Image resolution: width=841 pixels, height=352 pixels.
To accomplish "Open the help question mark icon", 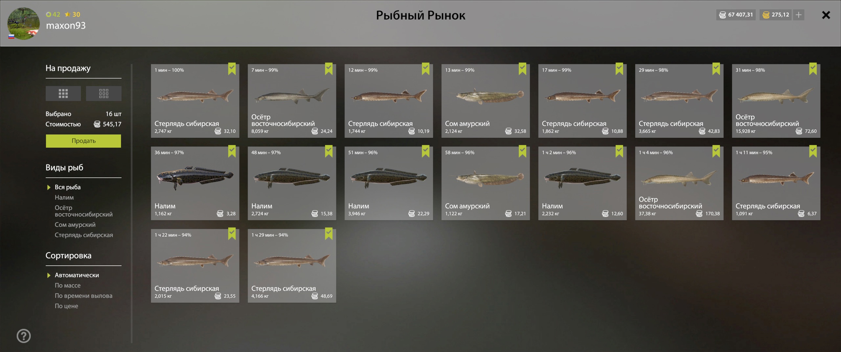I will (24, 336).
